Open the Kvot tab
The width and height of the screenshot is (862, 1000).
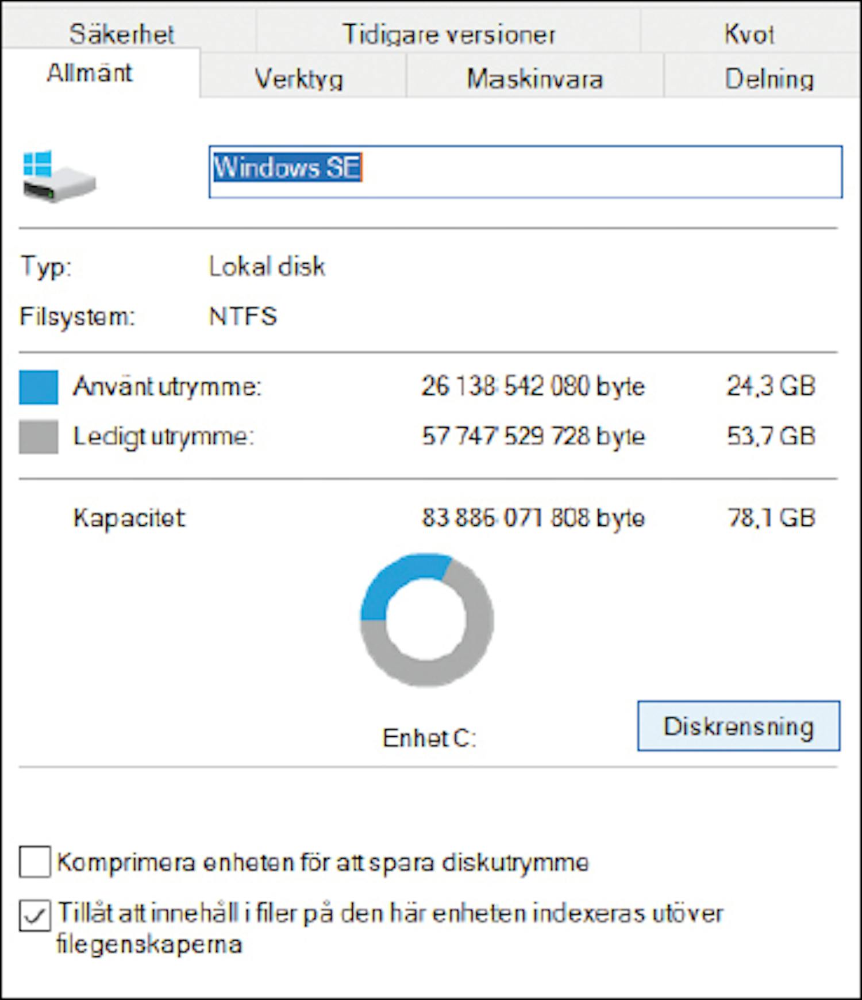[x=749, y=33]
